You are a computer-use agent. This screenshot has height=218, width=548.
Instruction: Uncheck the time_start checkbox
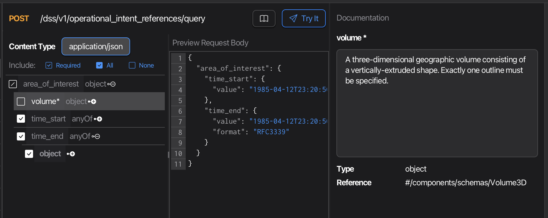tap(21, 119)
